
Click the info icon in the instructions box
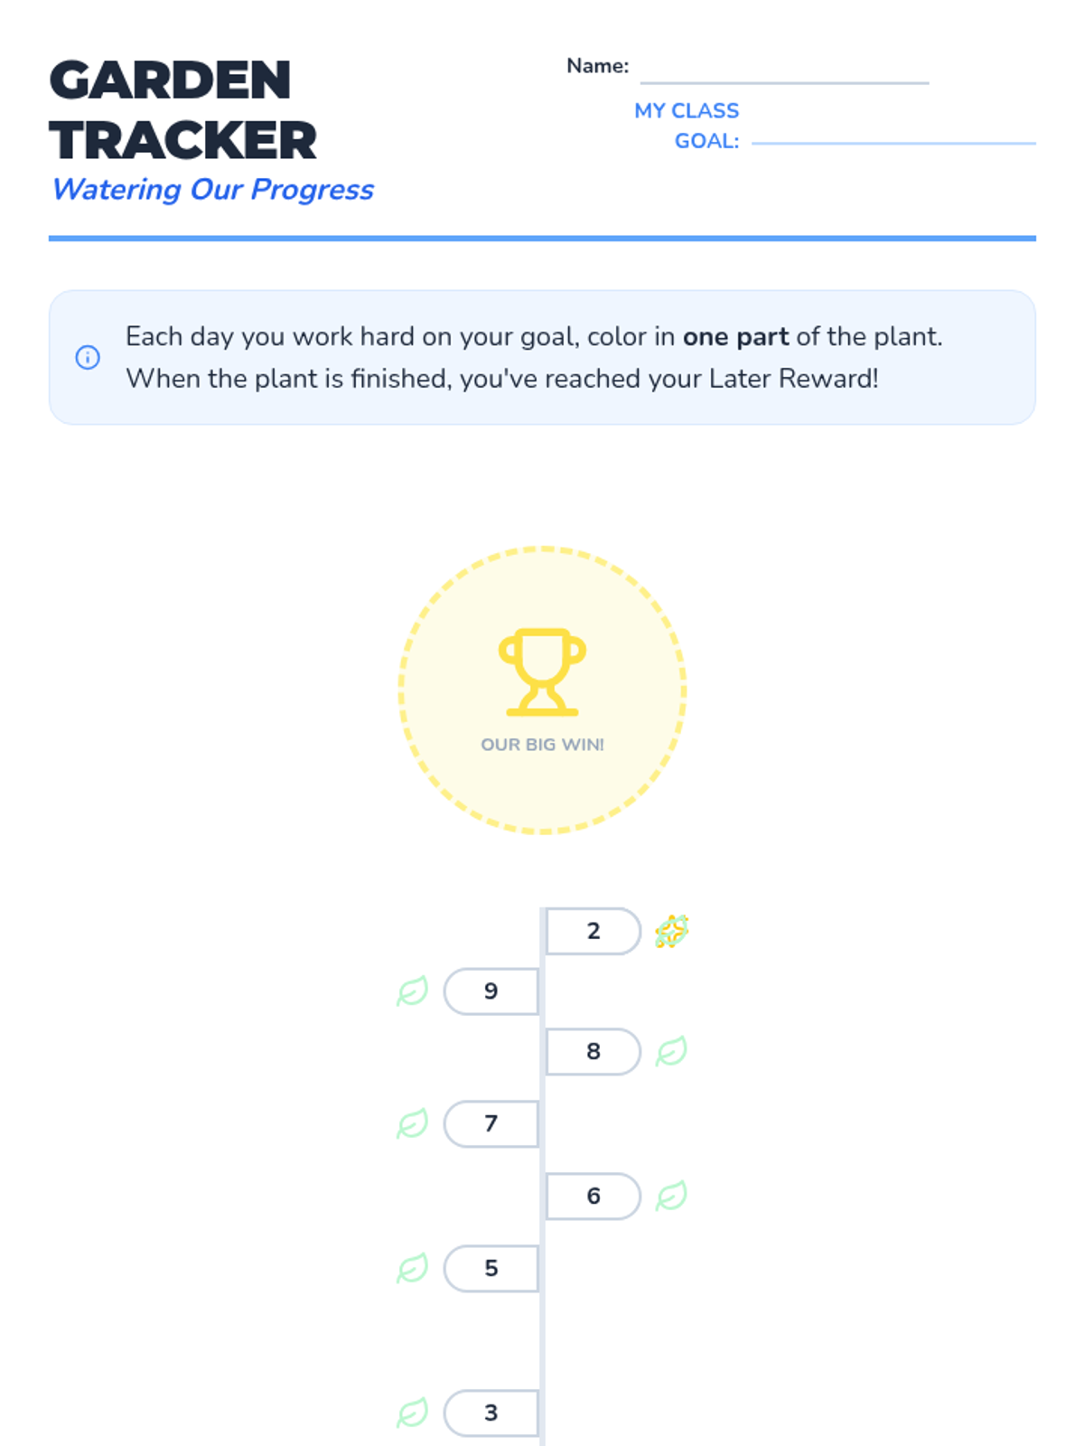pos(88,357)
